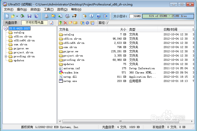Click the blue Info toolbar icon
Screen dimensions: 197x131
(91, 16)
